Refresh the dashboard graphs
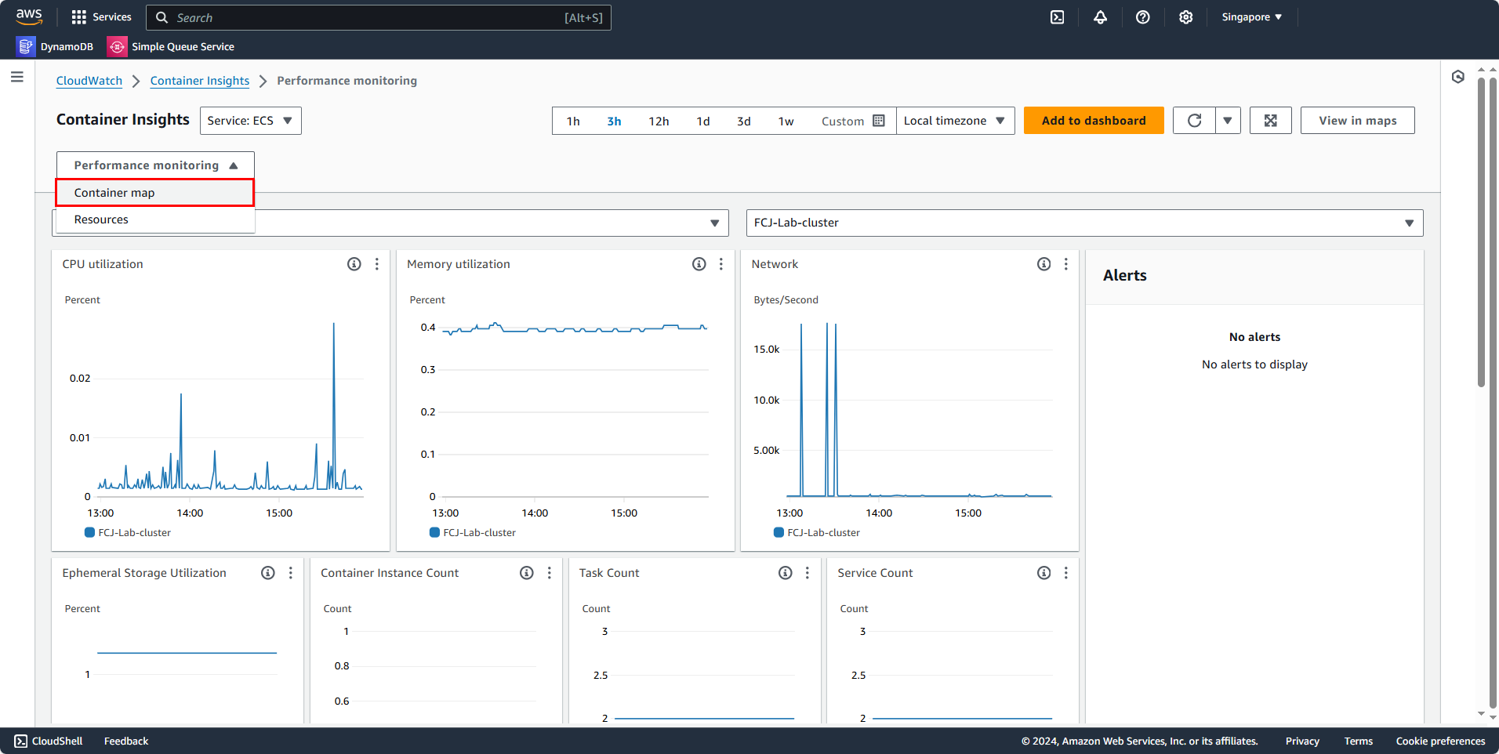1499x754 pixels. (x=1194, y=121)
